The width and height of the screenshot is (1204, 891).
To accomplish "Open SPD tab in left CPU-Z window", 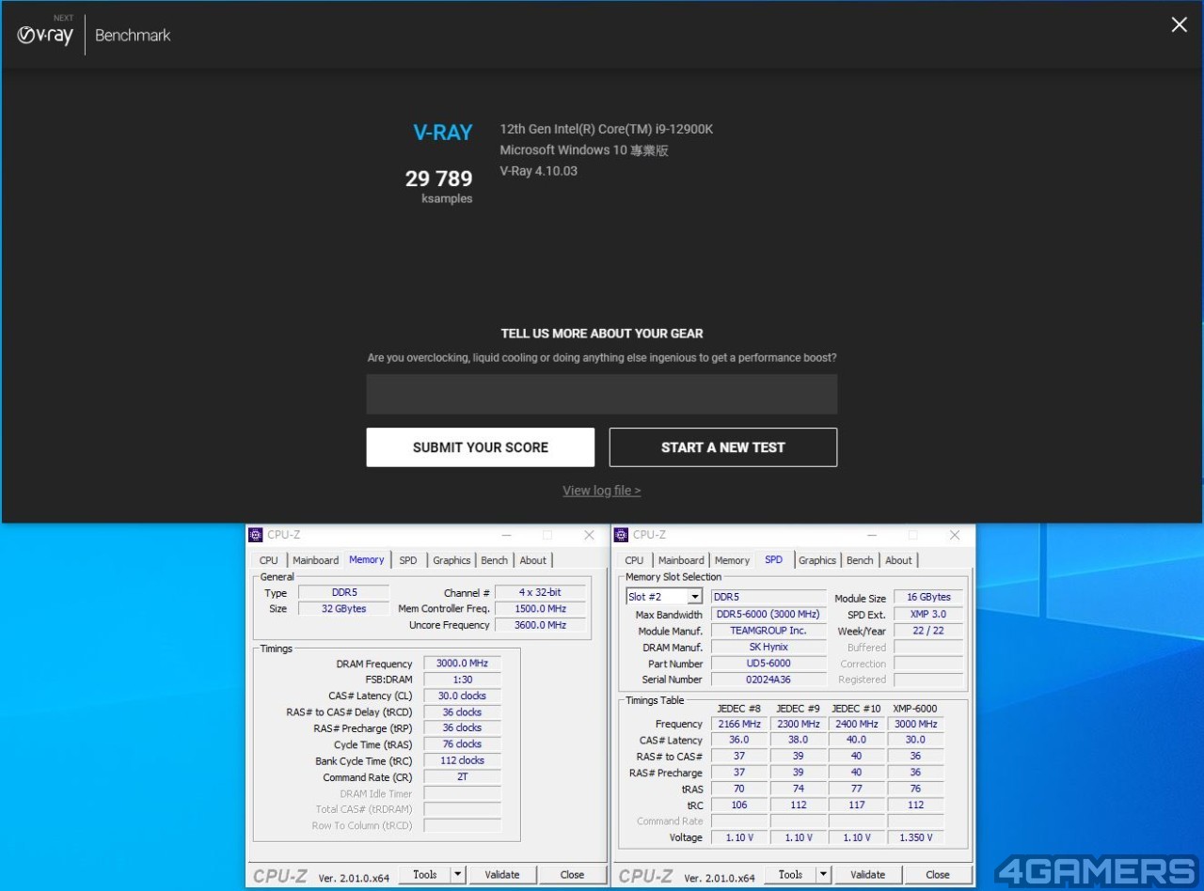I will (408, 560).
